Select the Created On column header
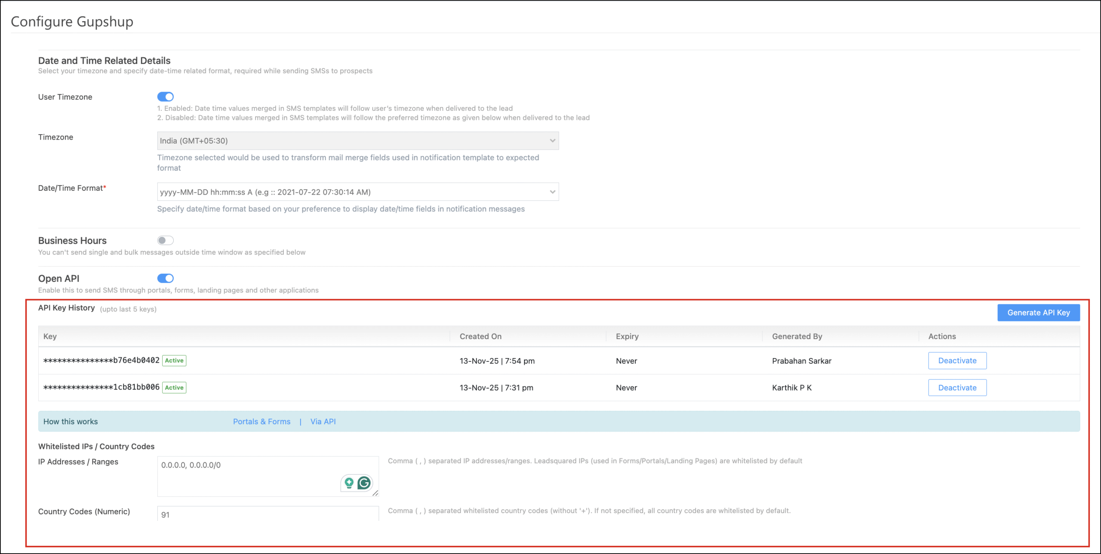Screen dimensions: 1101x554 (x=480, y=336)
